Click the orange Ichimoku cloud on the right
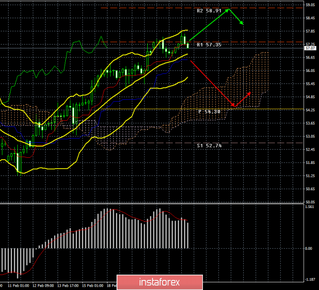The image size is (319, 290). click(x=249, y=81)
